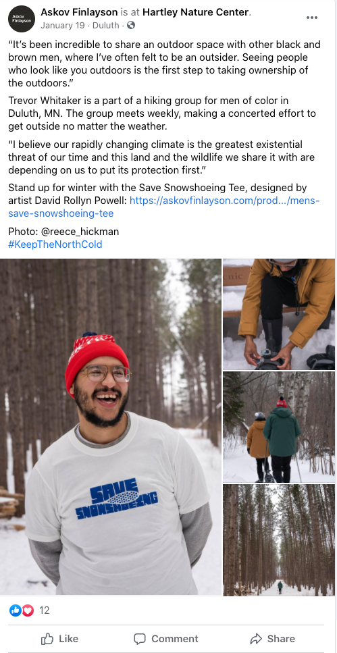Open the Askov Finlayson page name link

click(x=79, y=12)
